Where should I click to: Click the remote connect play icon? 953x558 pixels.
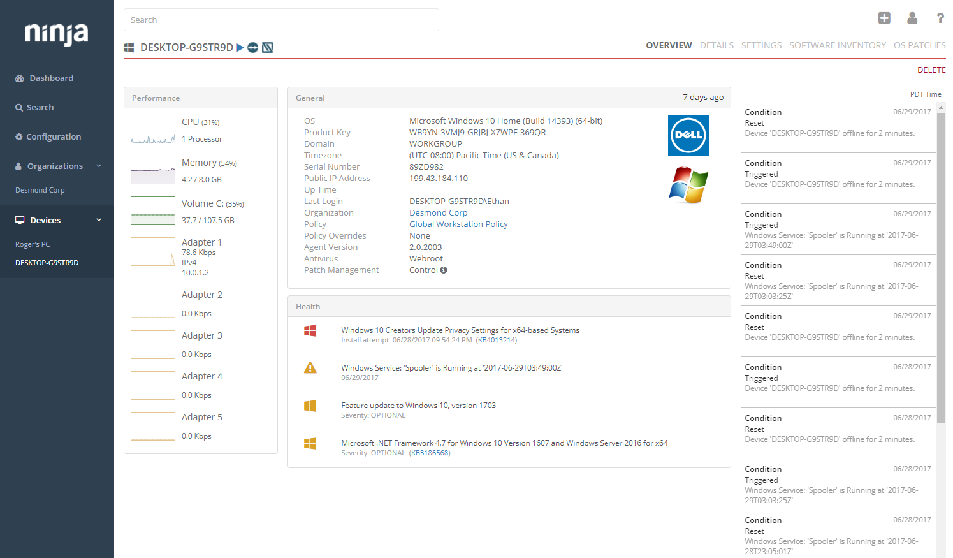click(240, 47)
